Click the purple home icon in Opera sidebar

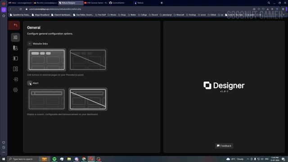pyautogui.click(x=4, y=10)
